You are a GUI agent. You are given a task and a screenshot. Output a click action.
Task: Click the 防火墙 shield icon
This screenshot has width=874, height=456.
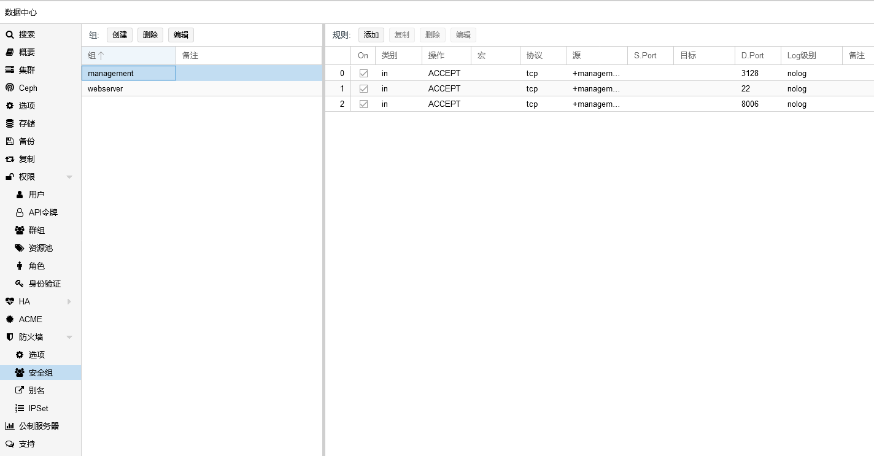[10, 337]
